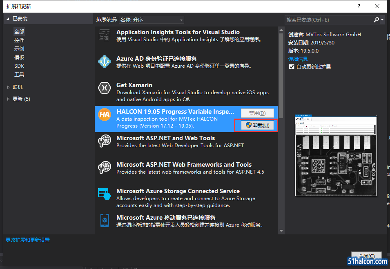The height and width of the screenshot is (269, 390).
Task: Click the HALCON extension preview thumbnail
Action: 336,155
